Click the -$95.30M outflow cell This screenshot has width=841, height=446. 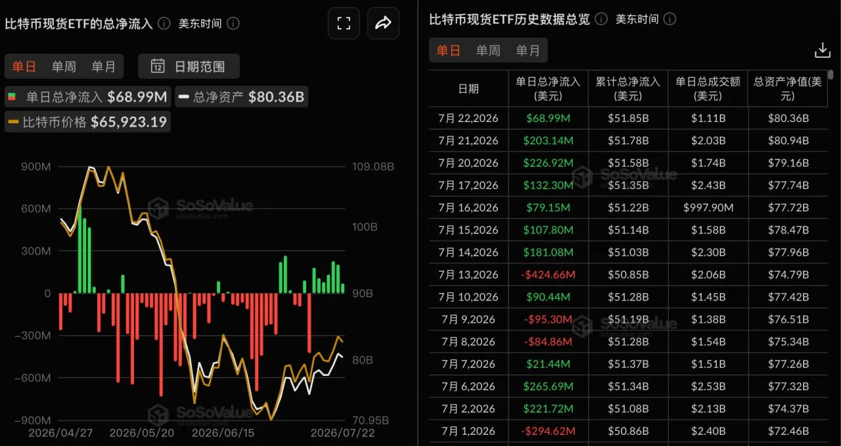tap(548, 319)
